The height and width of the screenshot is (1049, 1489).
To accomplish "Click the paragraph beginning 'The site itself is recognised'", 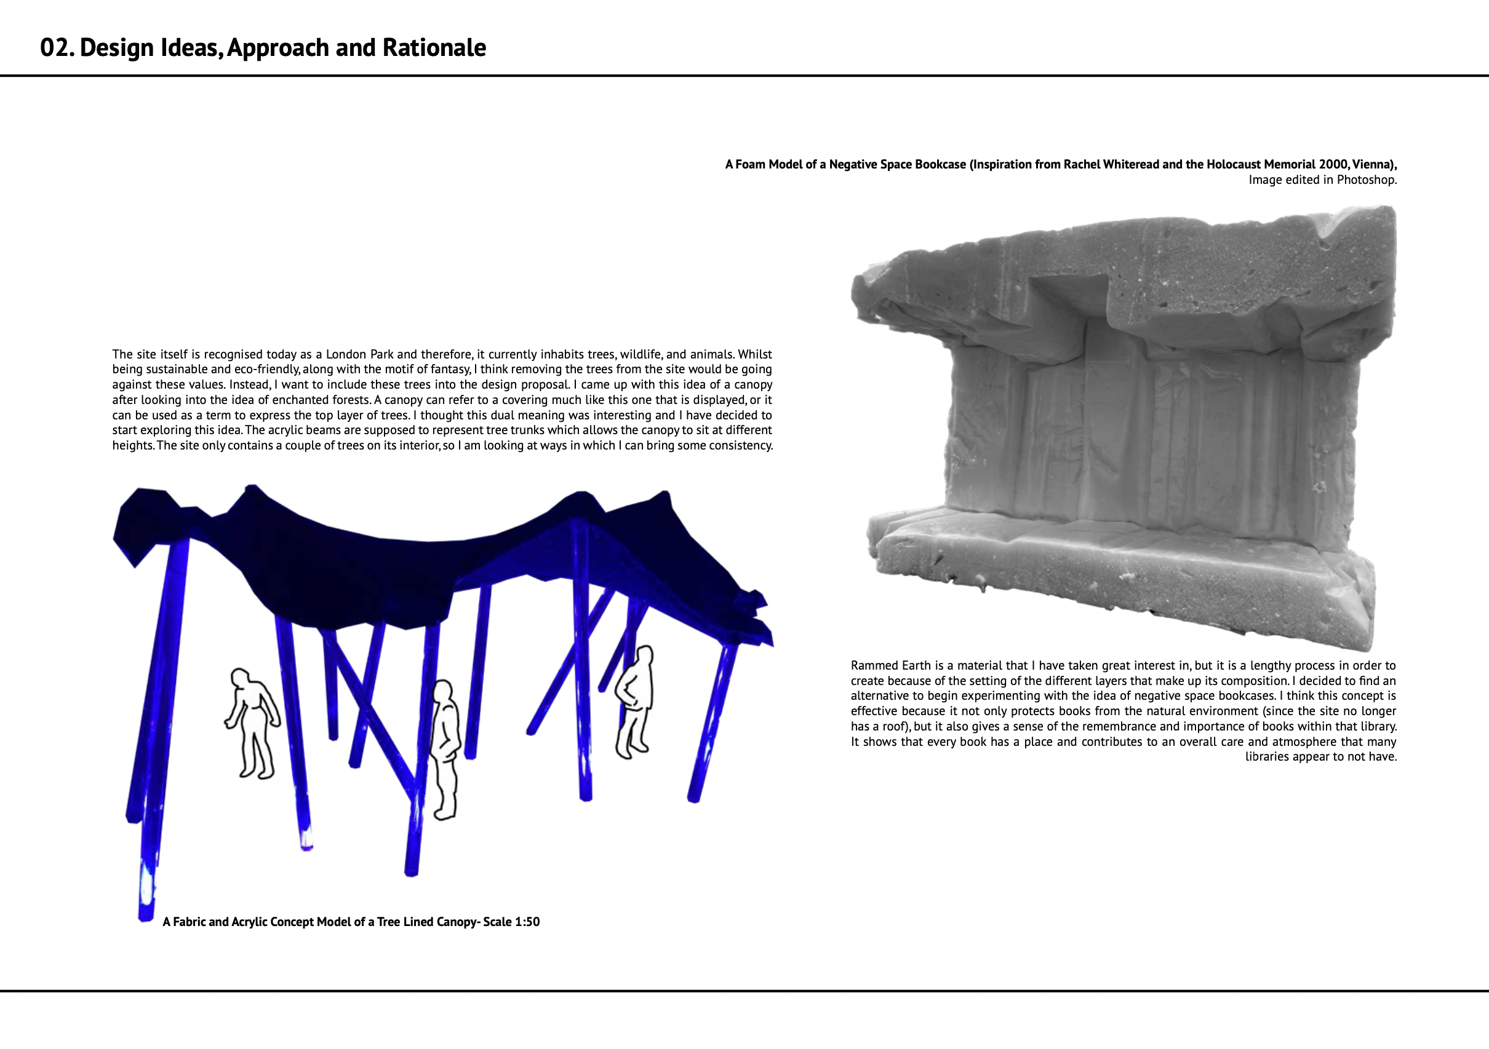I will click(x=442, y=400).
